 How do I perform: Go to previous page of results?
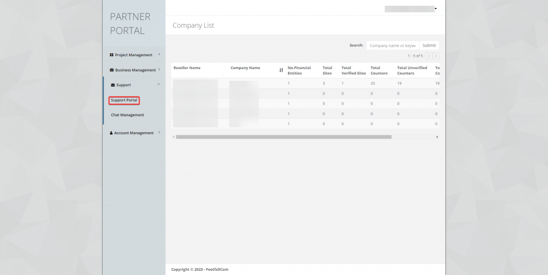coord(429,56)
